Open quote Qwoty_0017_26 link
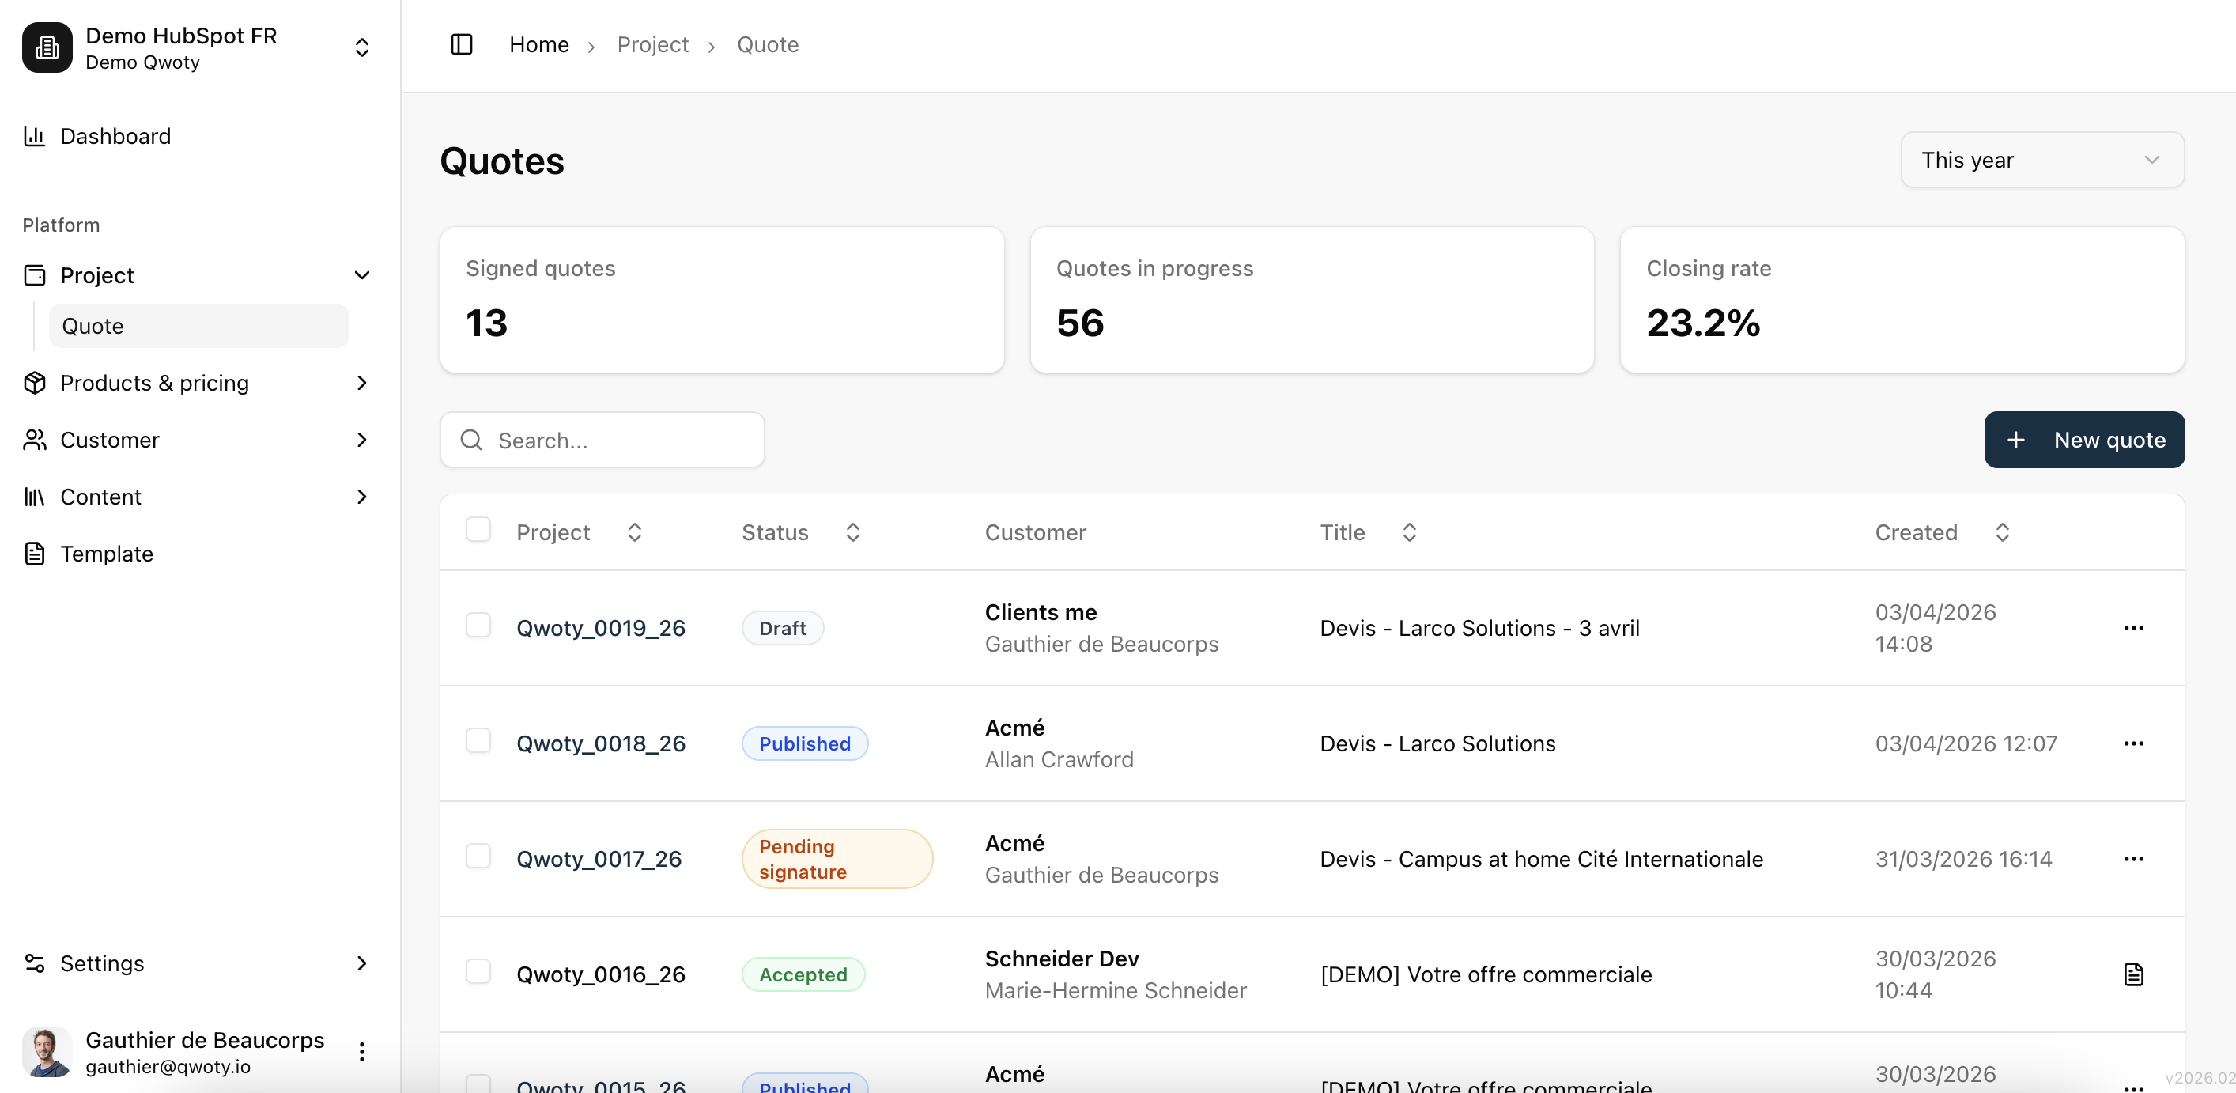 click(x=599, y=859)
